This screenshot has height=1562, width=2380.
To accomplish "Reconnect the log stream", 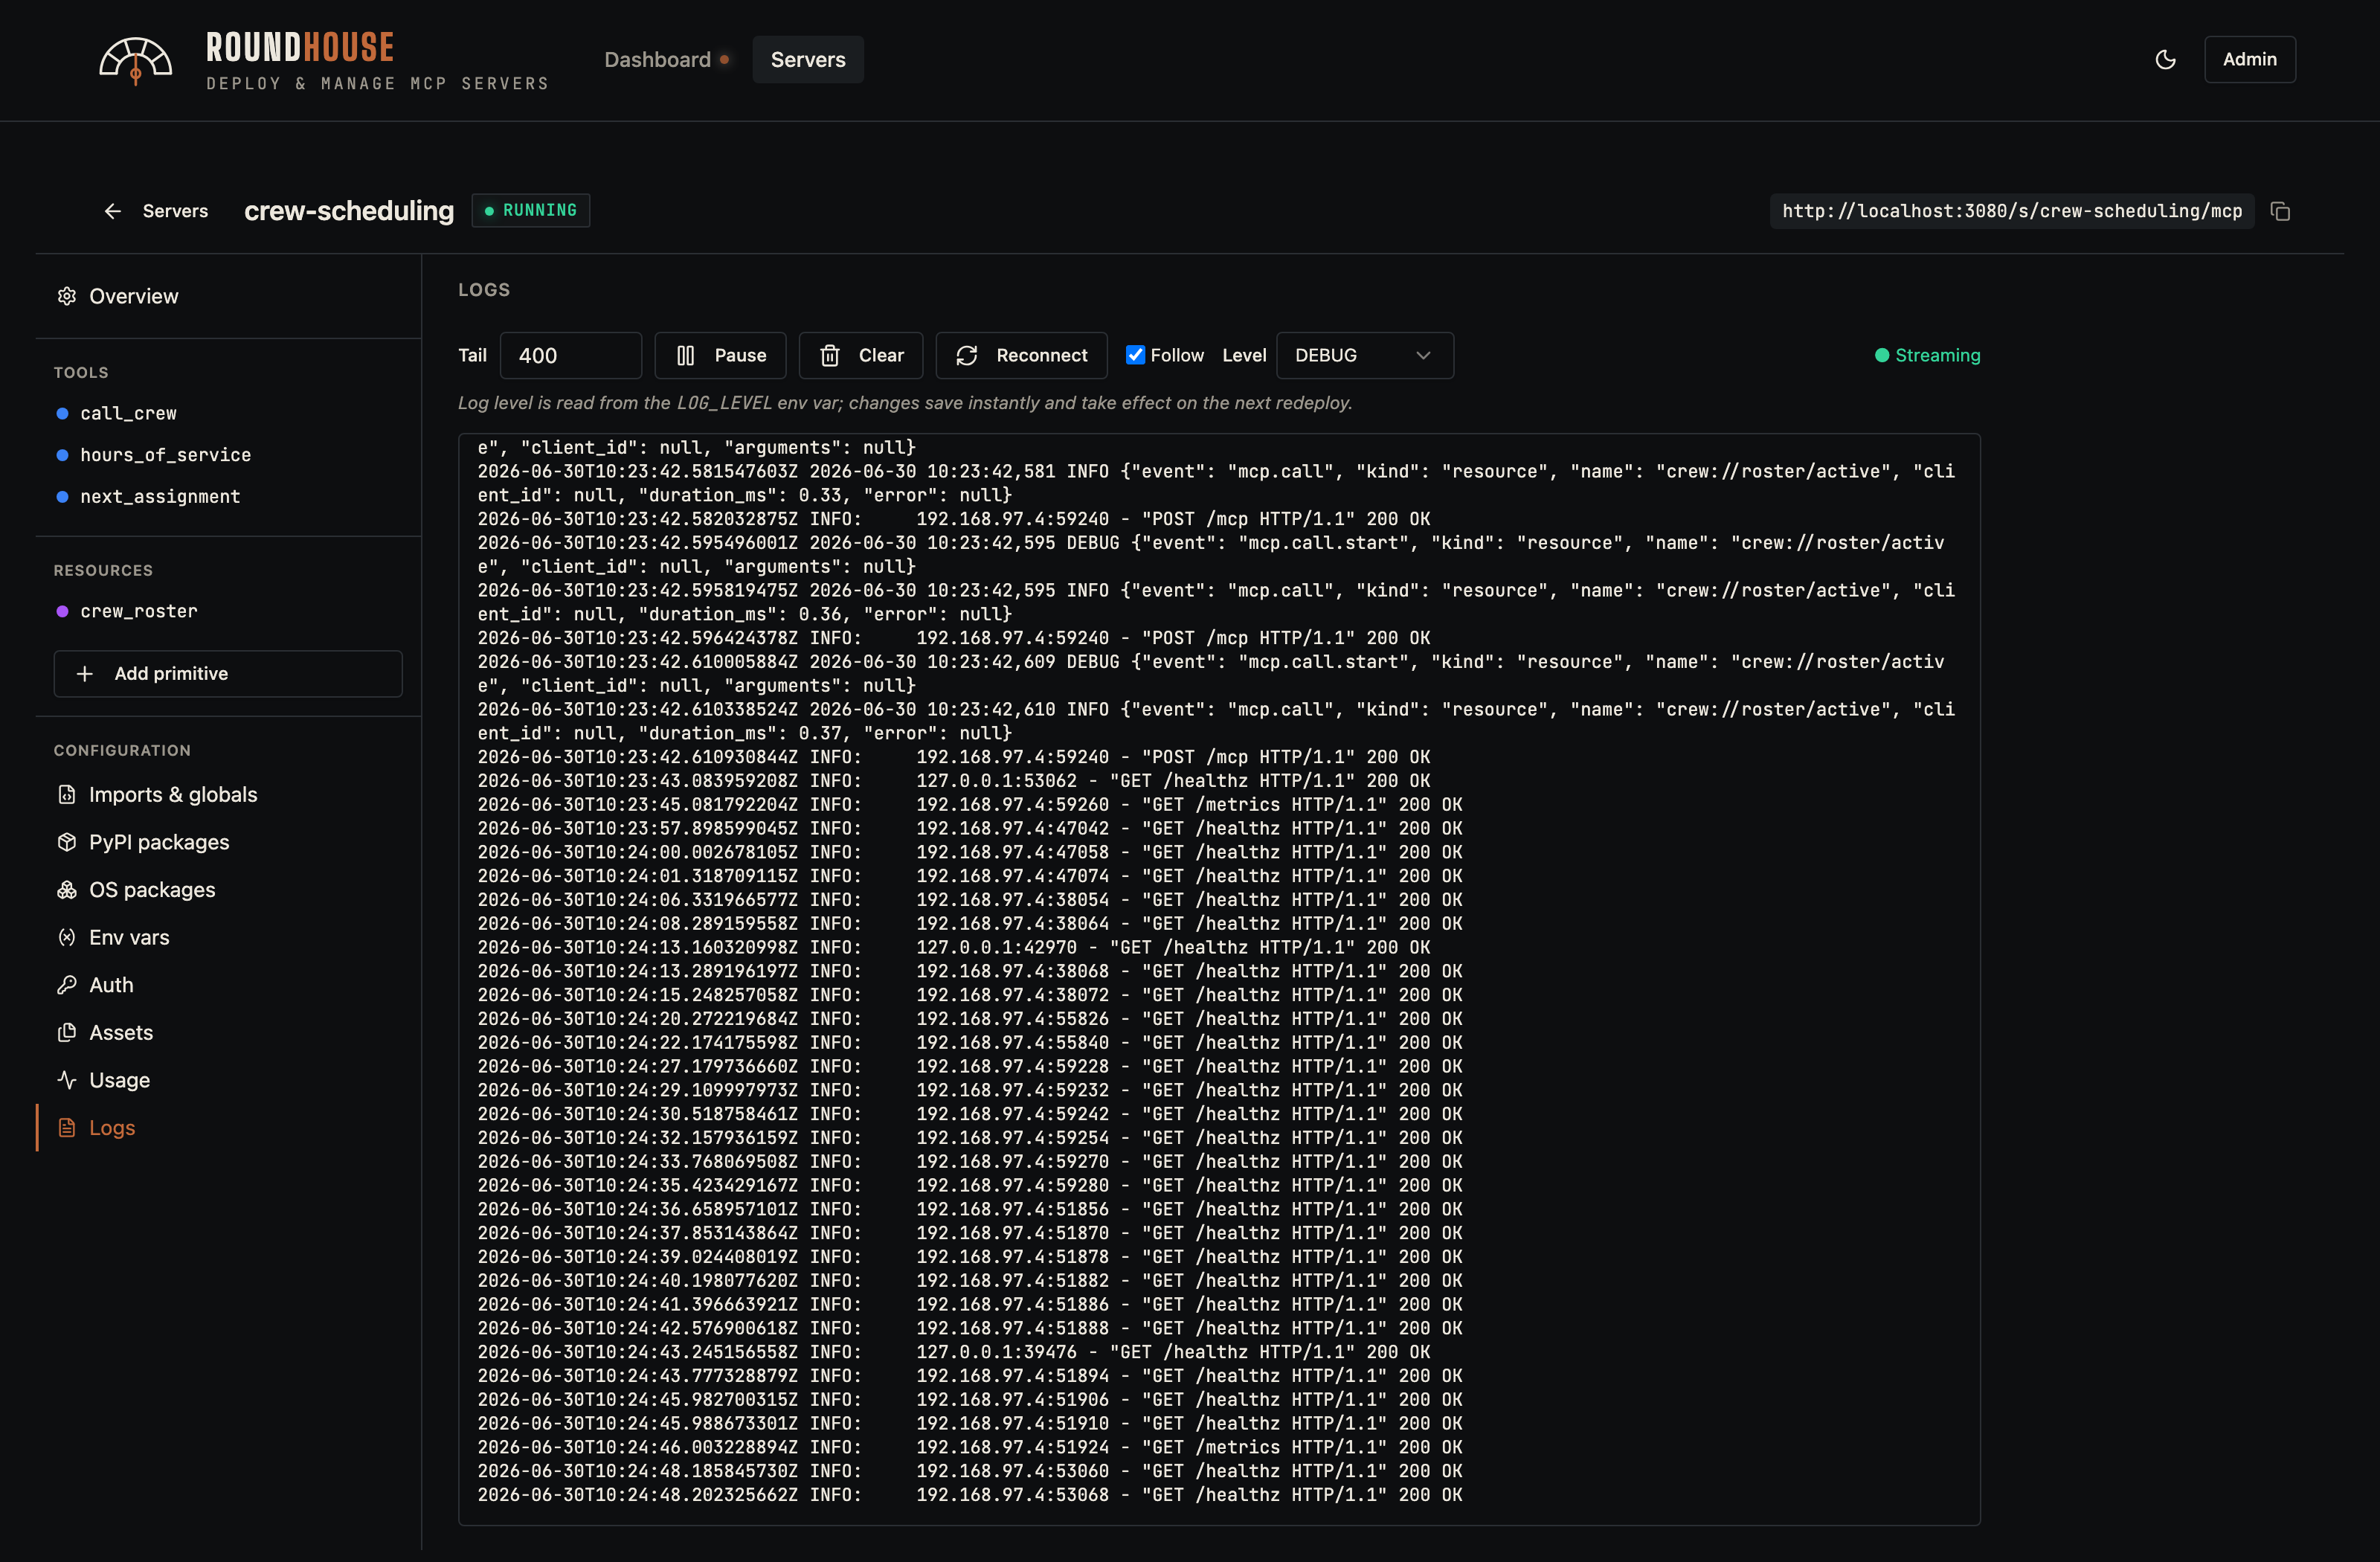I will 1021,356.
